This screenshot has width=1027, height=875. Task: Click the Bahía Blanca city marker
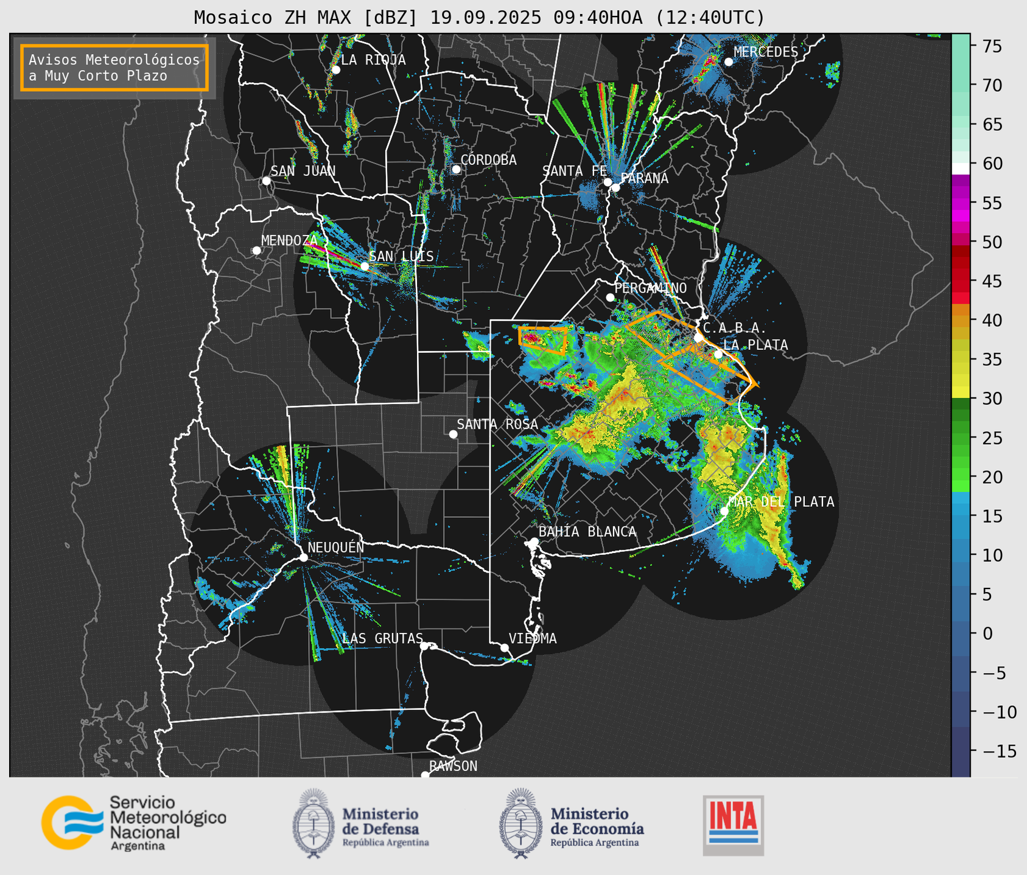click(x=534, y=542)
